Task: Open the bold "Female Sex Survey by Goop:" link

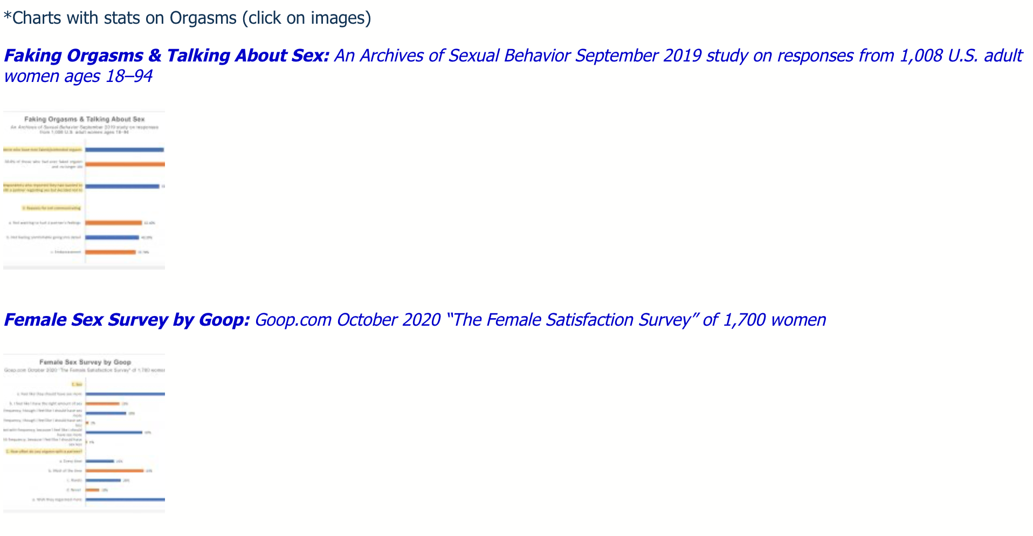Action: tap(127, 320)
